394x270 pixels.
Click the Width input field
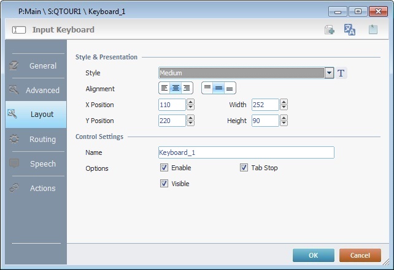tap(265, 105)
